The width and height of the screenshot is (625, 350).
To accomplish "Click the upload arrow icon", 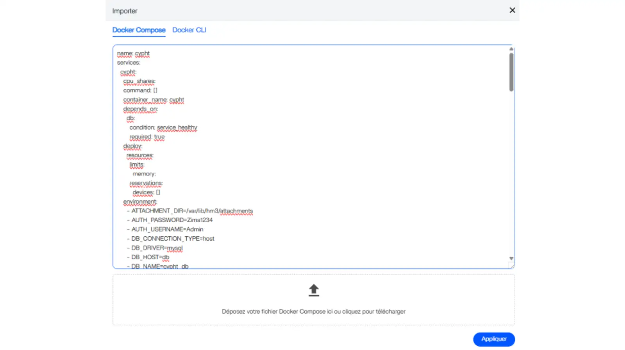I will click(314, 290).
